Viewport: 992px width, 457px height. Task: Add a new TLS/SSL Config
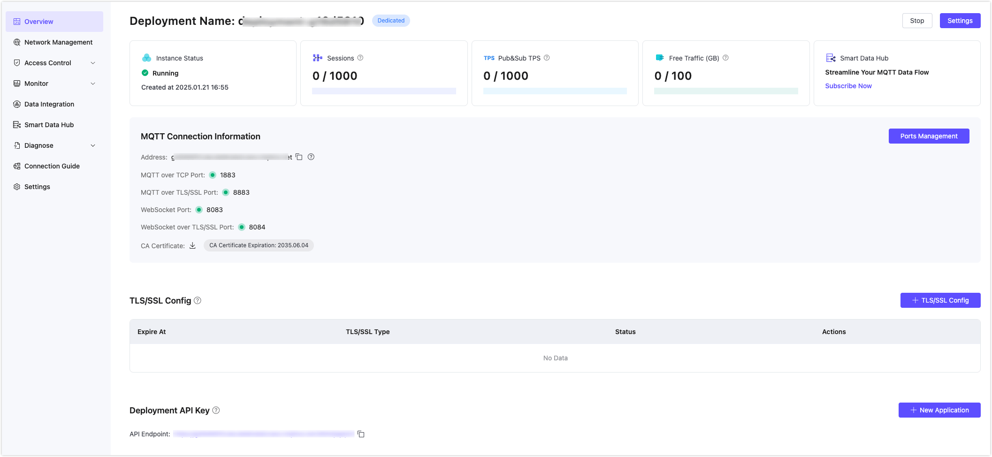(940, 300)
